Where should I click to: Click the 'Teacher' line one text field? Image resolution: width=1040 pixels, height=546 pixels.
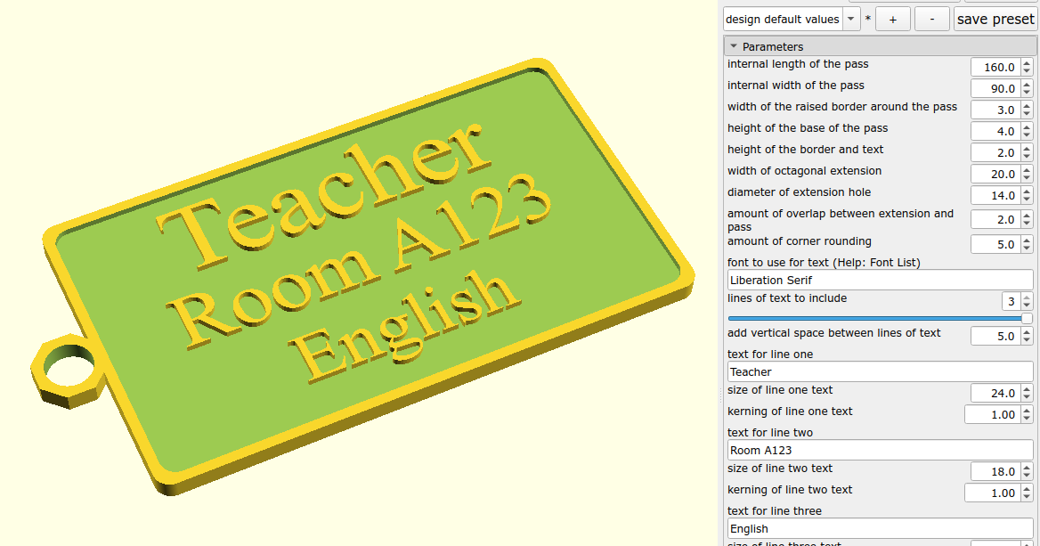pyautogui.click(x=880, y=371)
